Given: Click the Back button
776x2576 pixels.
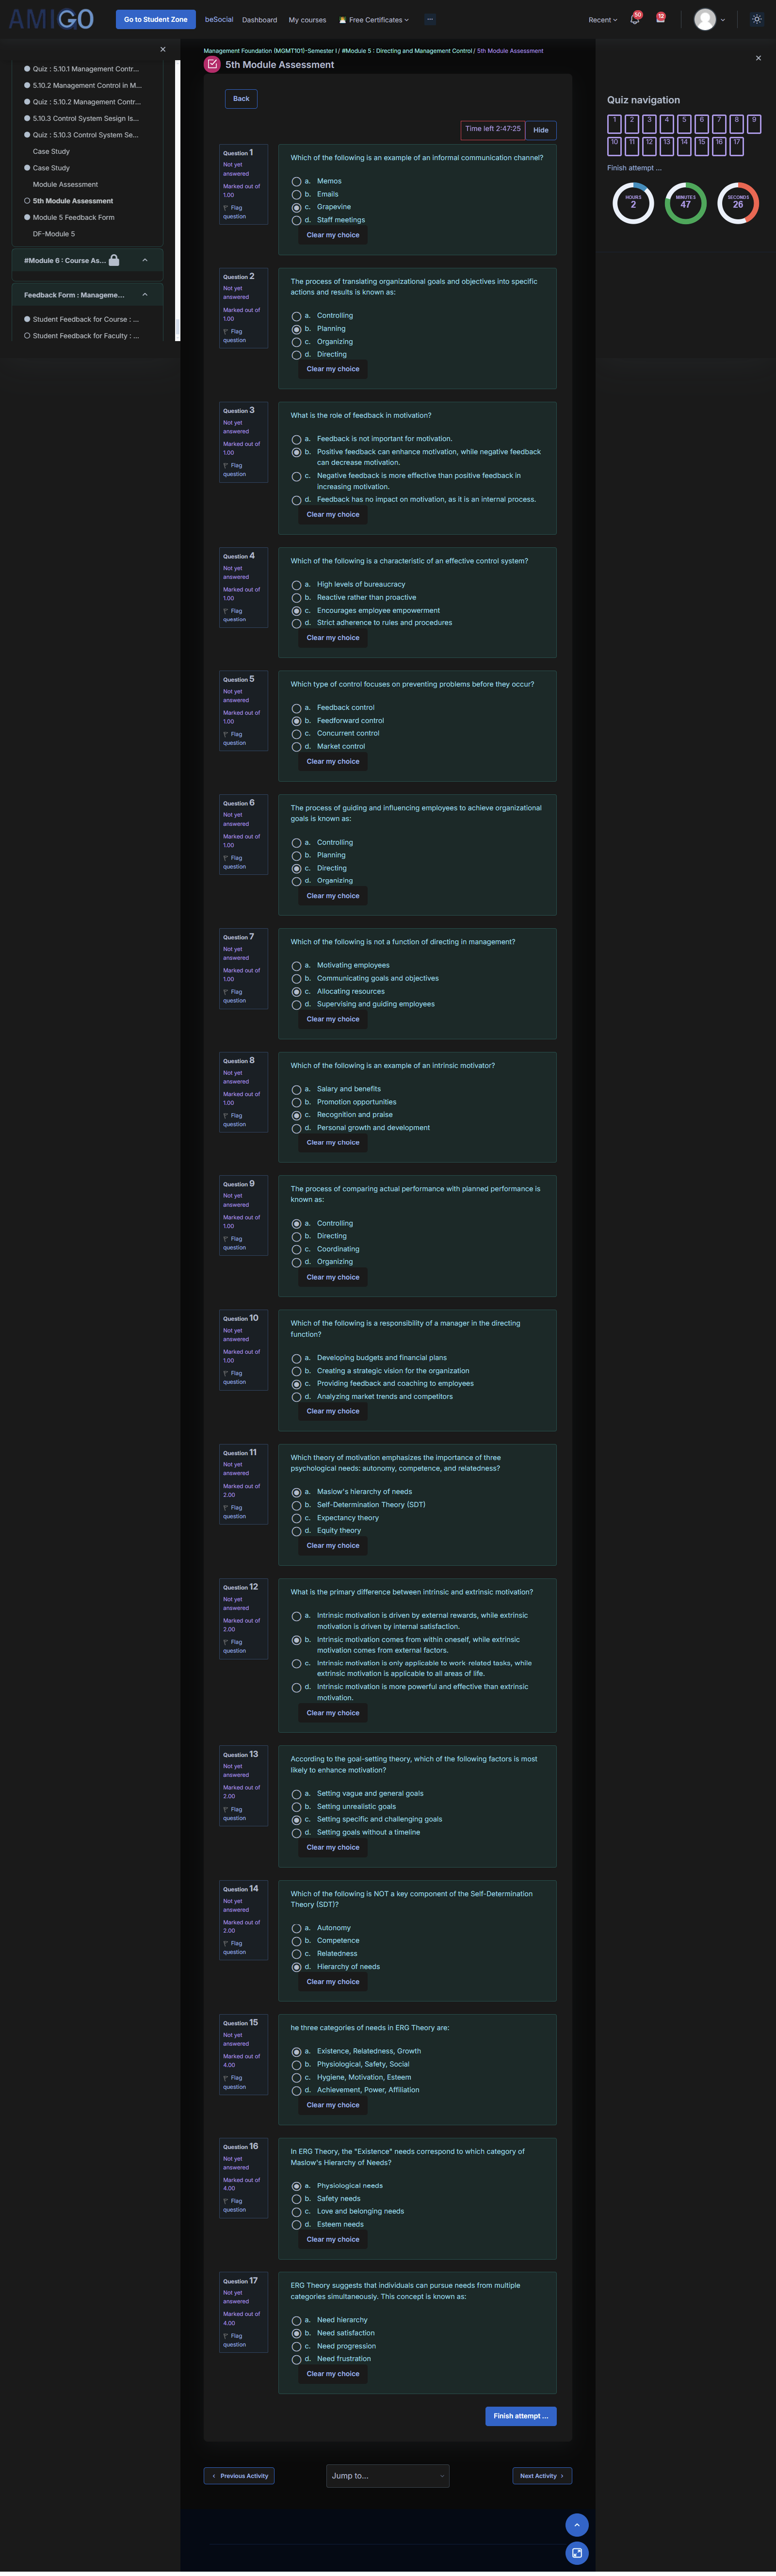Looking at the screenshot, I should (x=241, y=98).
